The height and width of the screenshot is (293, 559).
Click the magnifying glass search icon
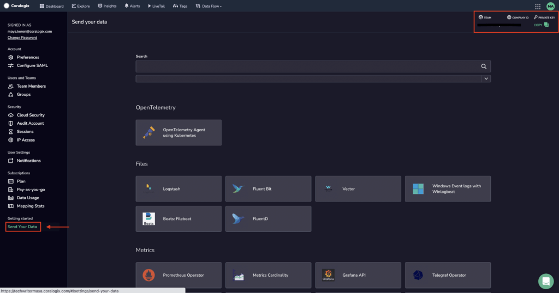tap(484, 66)
